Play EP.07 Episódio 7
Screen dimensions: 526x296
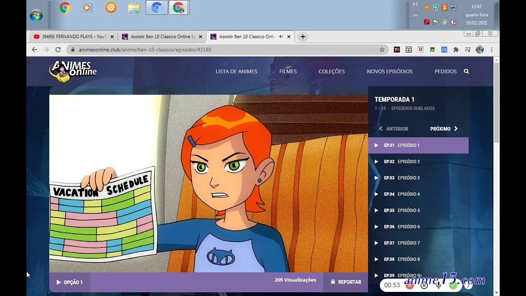pos(418,243)
